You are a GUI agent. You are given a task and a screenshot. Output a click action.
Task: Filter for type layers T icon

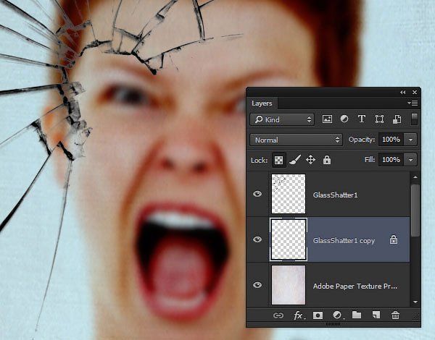[362, 119]
